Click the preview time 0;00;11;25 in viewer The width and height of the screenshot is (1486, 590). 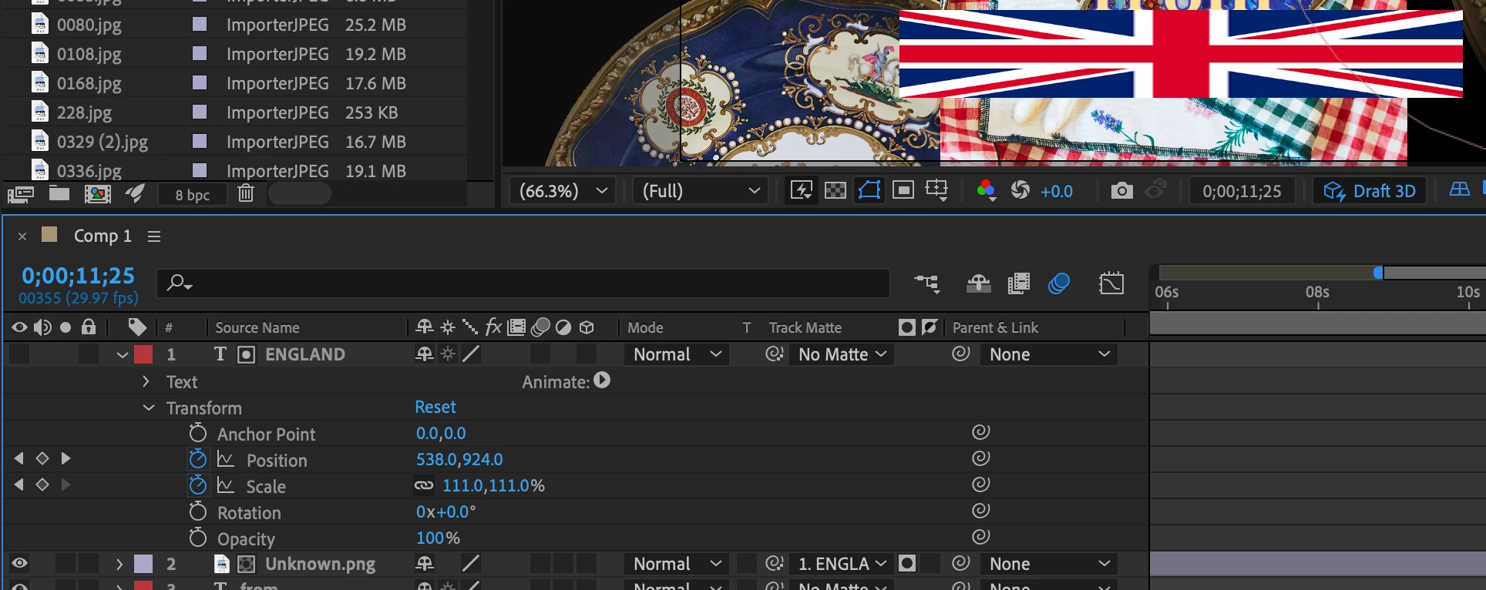coord(1242,191)
